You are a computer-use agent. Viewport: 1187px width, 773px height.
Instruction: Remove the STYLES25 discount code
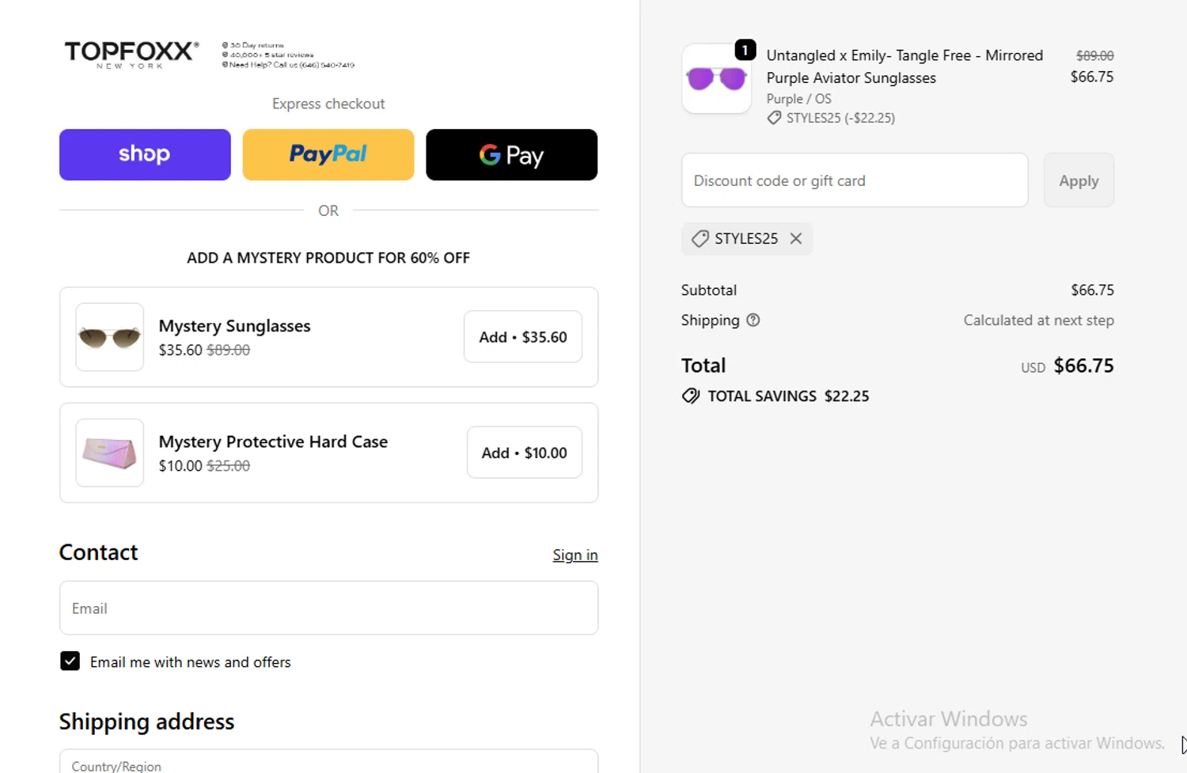[796, 238]
